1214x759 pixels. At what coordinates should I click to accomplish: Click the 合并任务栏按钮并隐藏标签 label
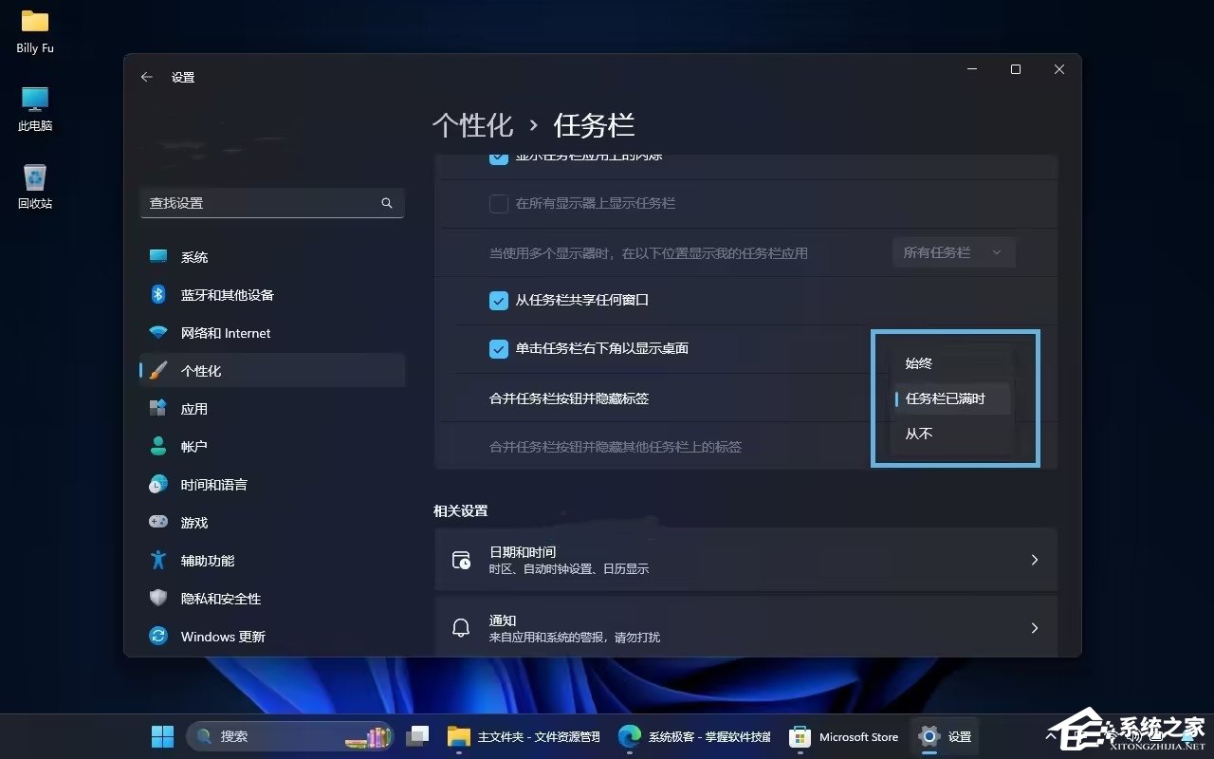coord(569,398)
